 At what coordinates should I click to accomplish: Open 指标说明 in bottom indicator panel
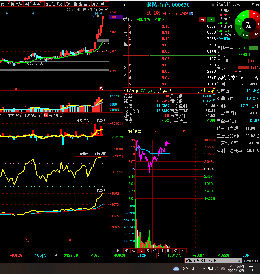tap(100, 191)
